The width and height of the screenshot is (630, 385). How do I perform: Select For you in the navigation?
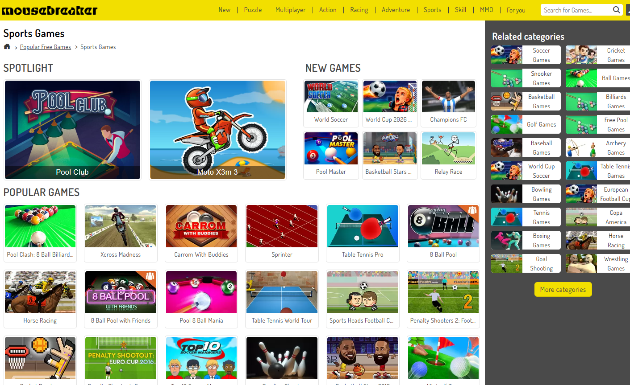(516, 10)
